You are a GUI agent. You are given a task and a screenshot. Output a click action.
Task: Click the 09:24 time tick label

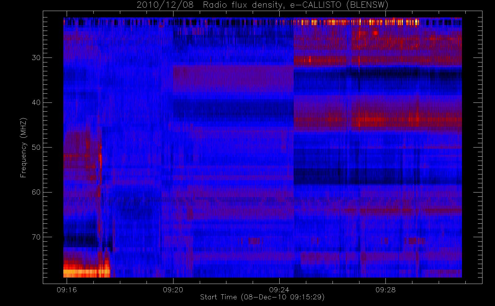pos(279,290)
